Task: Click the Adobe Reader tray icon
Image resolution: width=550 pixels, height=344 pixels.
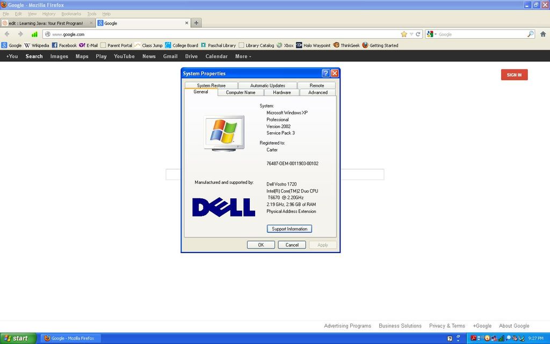Action: 473,339
